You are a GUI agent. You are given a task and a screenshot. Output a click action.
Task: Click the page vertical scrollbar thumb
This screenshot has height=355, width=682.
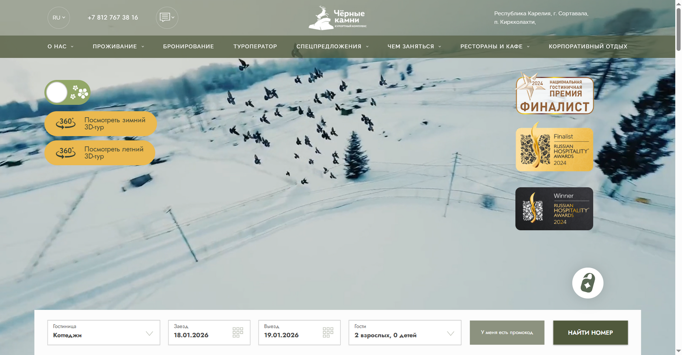click(678, 29)
